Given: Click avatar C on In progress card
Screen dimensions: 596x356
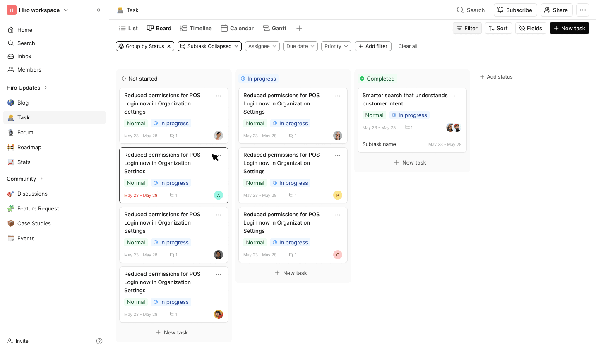Looking at the screenshot, I should click(338, 255).
